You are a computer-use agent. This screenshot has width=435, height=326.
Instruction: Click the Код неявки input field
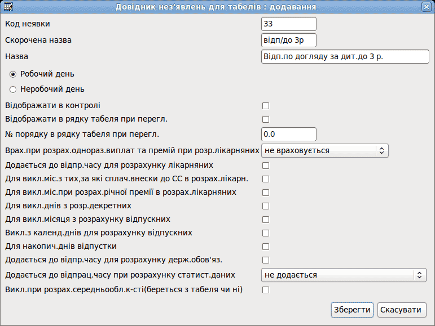[288, 24]
